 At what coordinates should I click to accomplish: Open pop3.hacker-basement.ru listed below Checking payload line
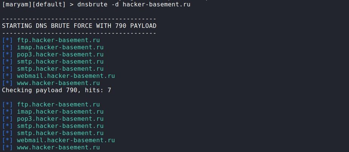pos(60,119)
